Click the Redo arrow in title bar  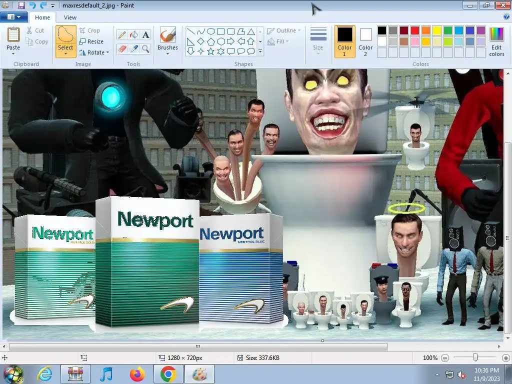coord(43,5)
